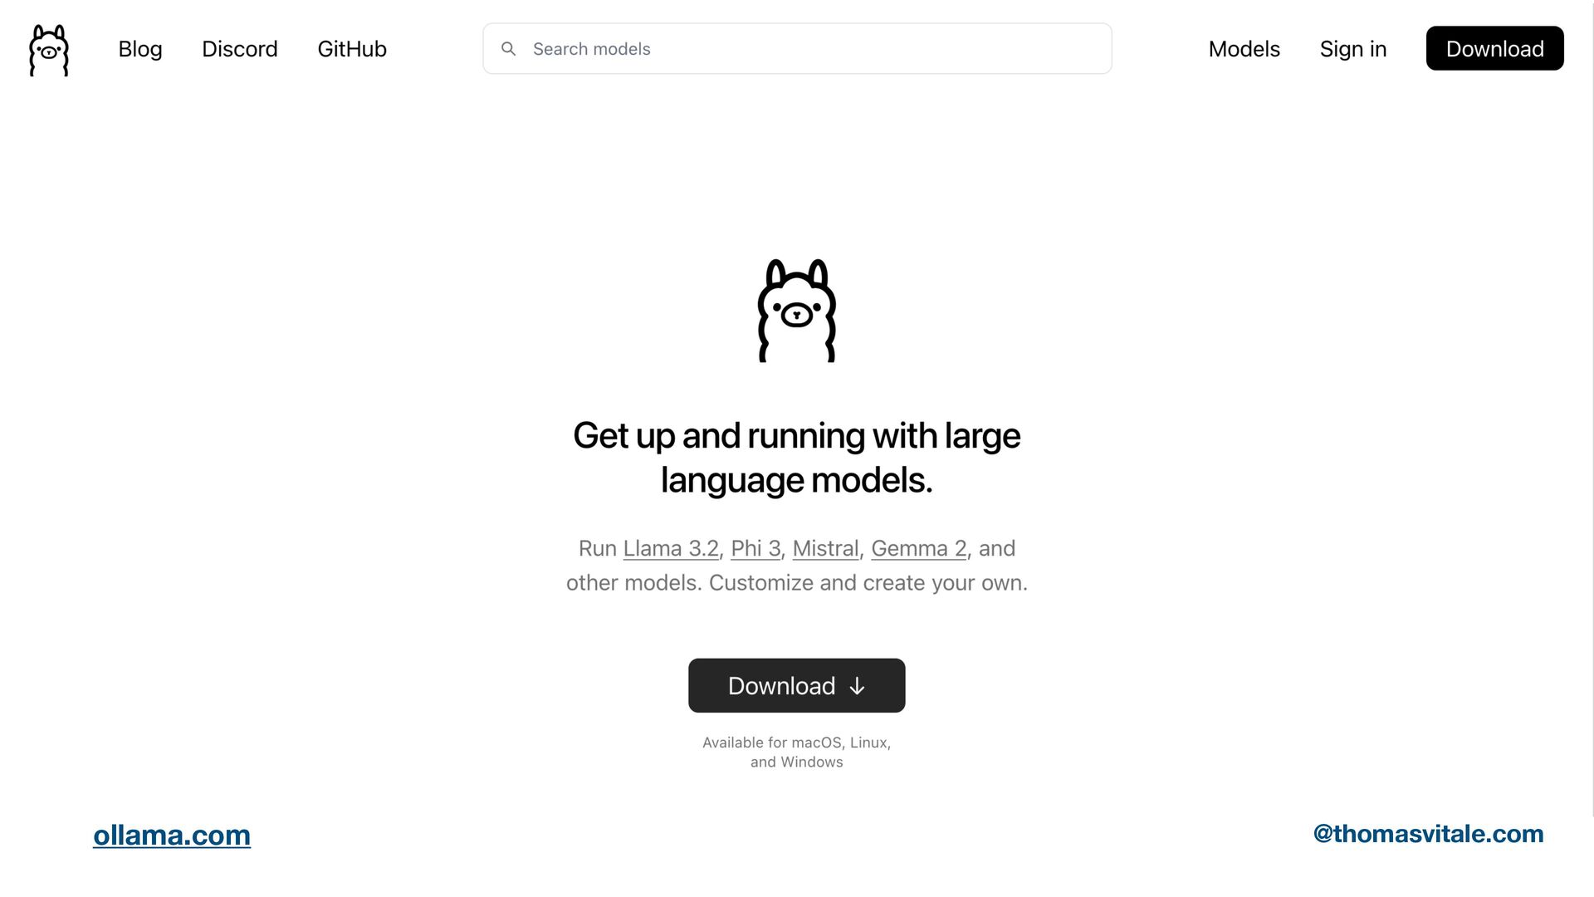The height and width of the screenshot is (897, 1594).
Task: Click the 'Get up and running' headline
Action: 796,458
